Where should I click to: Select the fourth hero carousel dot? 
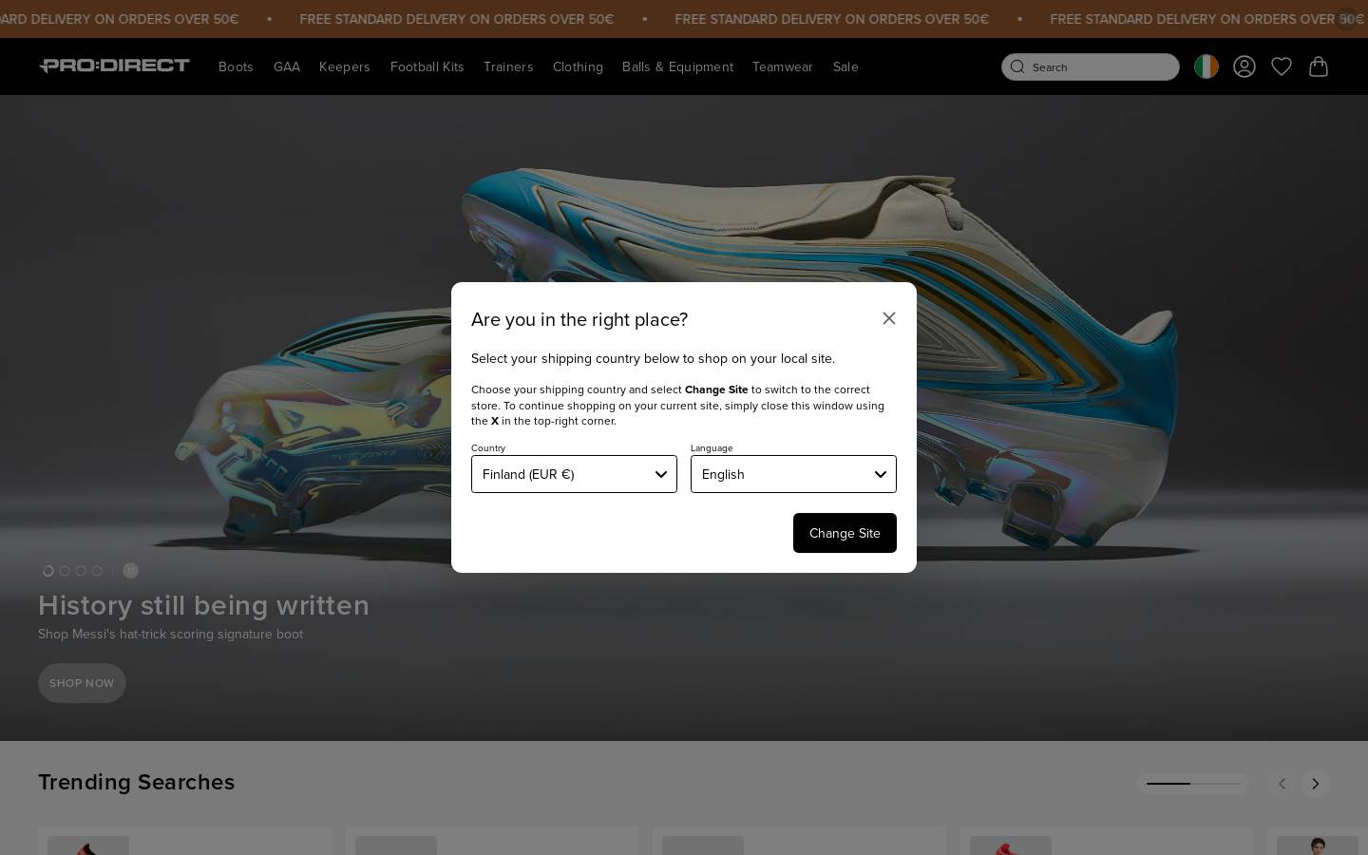(97, 571)
